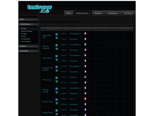Select Jet Tech in the sidebar
The height and width of the screenshot is (116, 154).
pyautogui.click(x=23, y=36)
